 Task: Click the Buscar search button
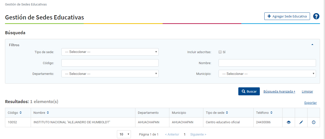[249, 91]
